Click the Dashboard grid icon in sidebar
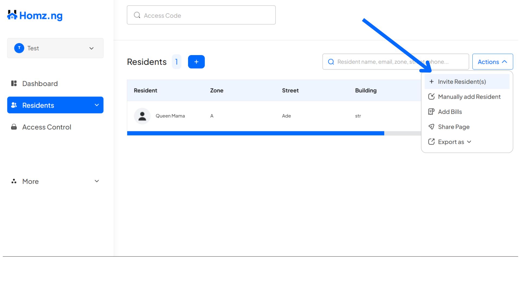 point(14,83)
